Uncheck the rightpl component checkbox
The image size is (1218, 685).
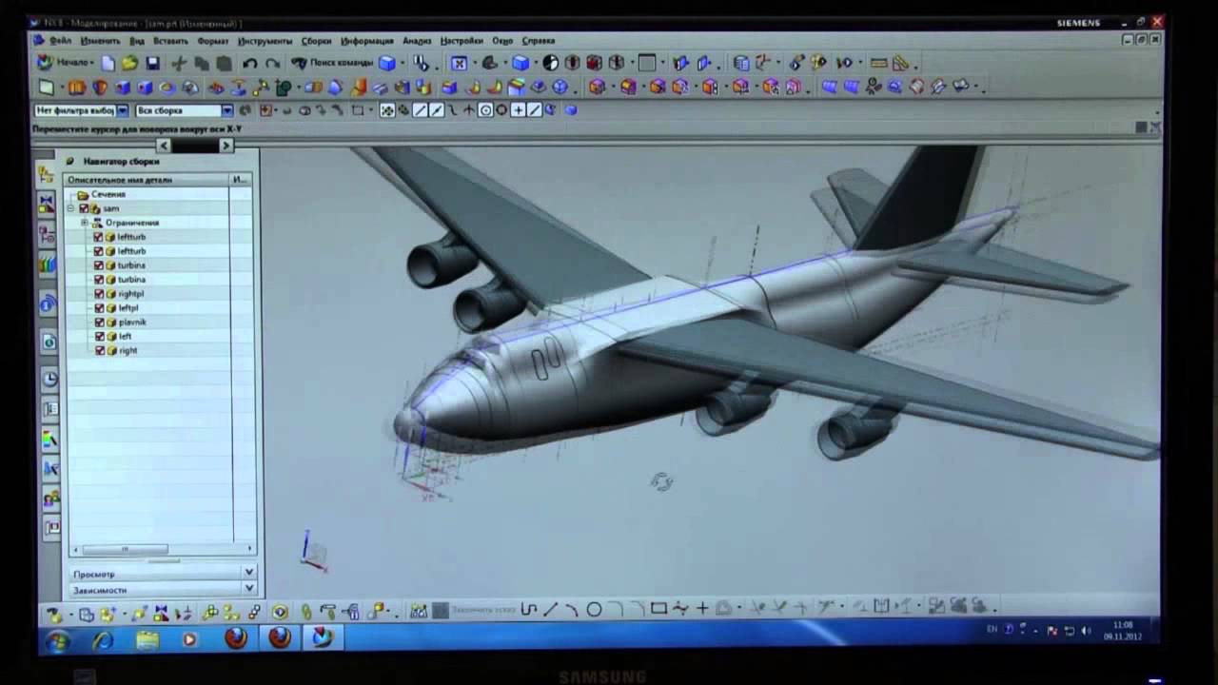tap(98, 294)
